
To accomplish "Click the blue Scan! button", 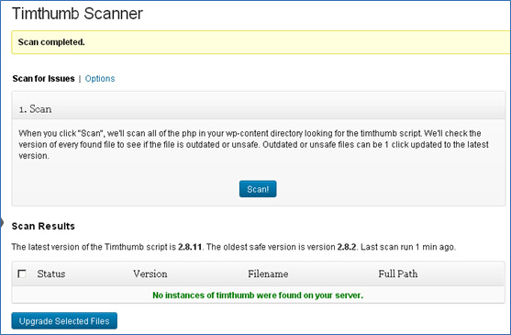I will point(258,189).
